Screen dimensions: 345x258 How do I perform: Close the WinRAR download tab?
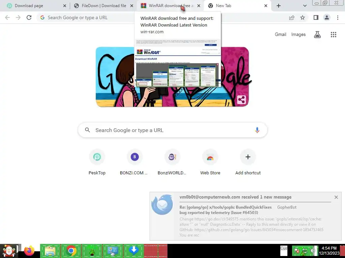click(x=199, y=6)
